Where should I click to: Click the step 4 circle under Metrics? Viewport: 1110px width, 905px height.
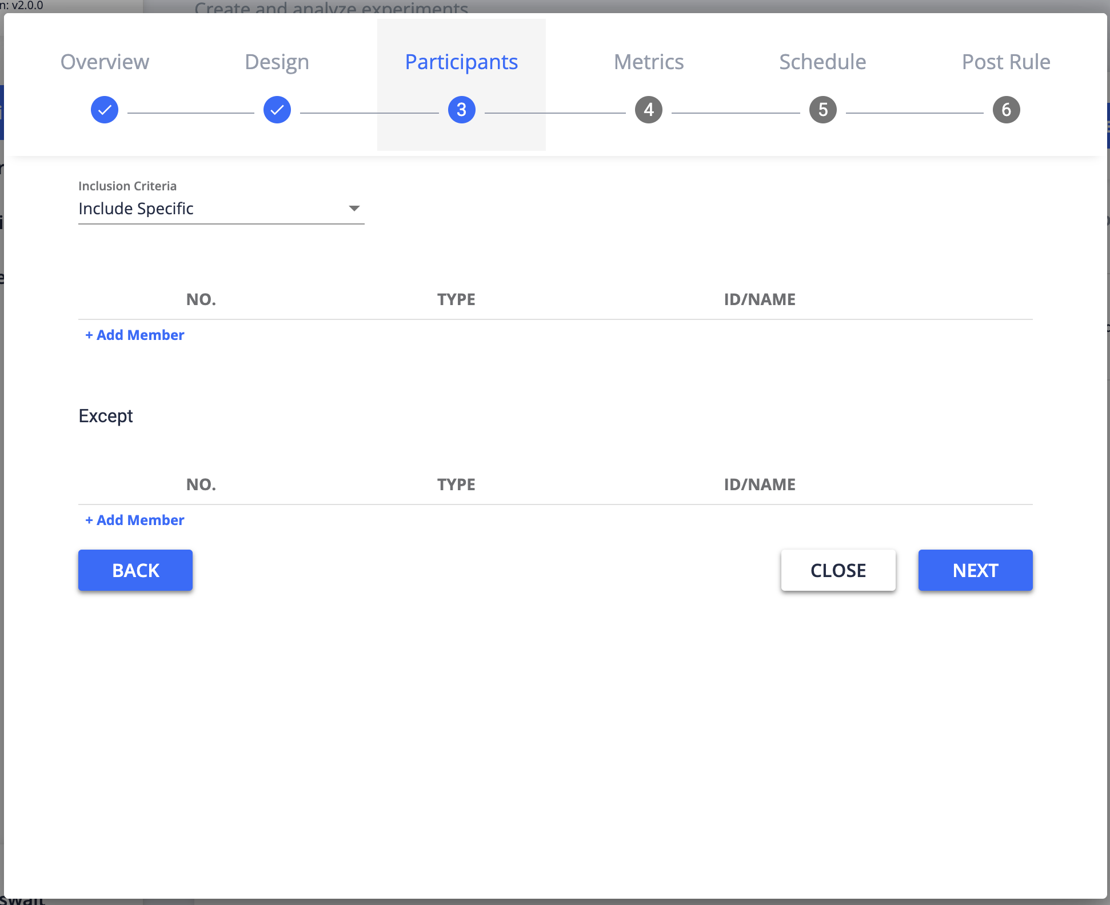[649, 110]
